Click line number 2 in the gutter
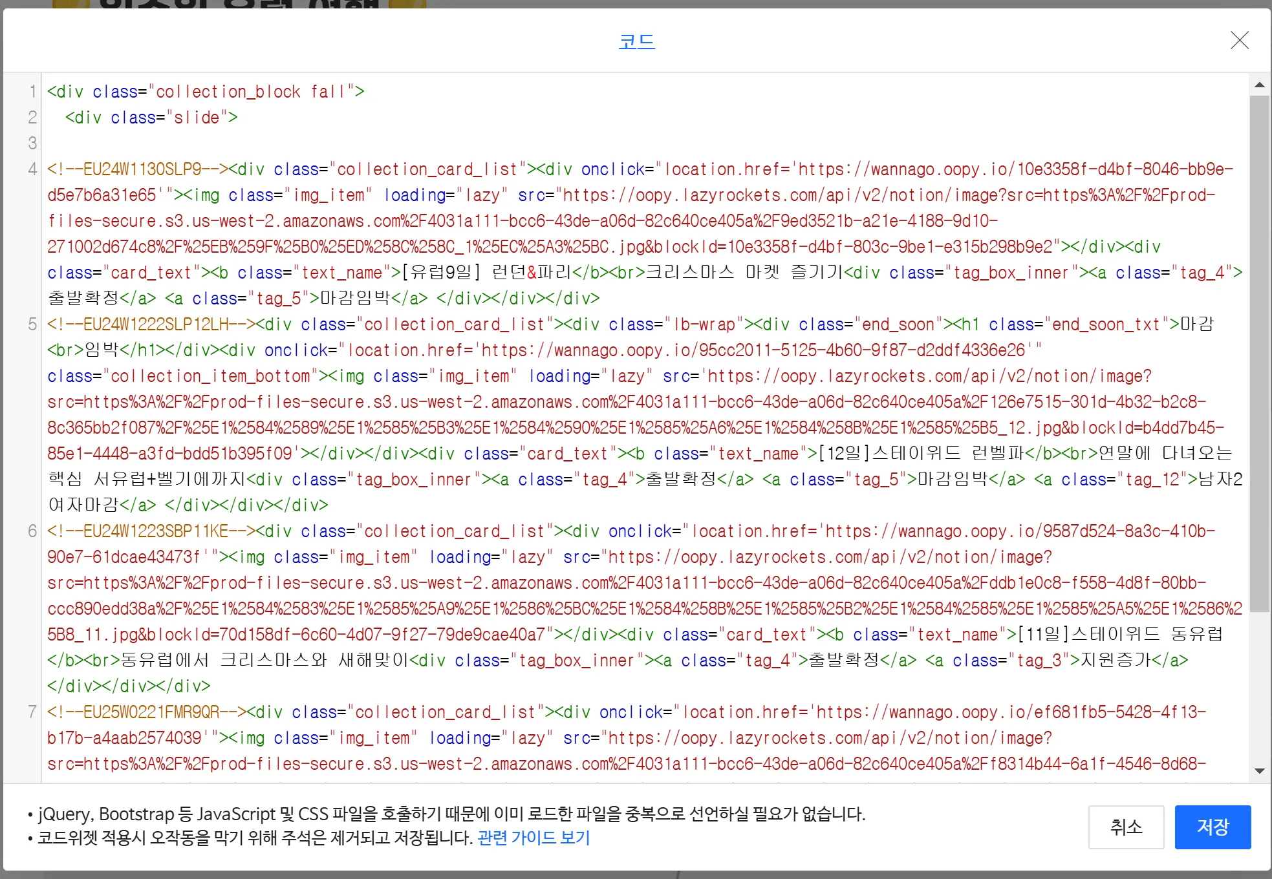1272x879 pixels. click(32, 118)
